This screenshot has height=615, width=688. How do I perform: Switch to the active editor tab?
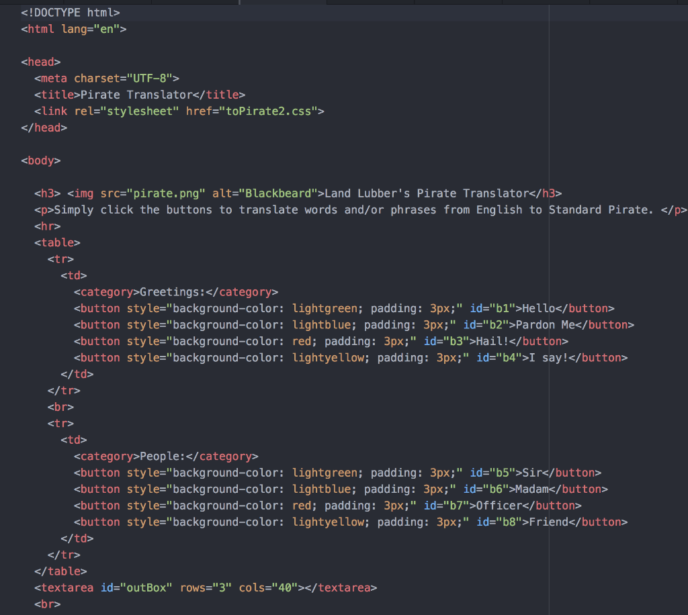pos(282,2)
